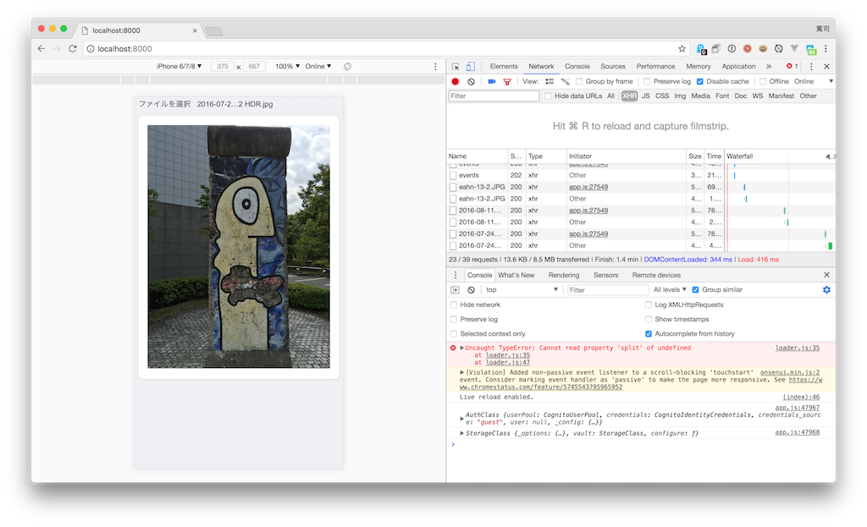
Task: Check Selected context only
Action: 454,333
